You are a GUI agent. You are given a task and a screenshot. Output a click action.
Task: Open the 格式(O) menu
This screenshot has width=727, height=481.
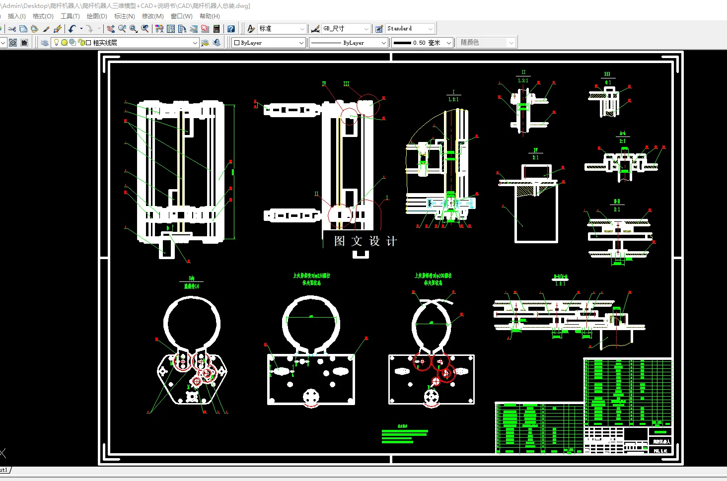click(43, 16)
